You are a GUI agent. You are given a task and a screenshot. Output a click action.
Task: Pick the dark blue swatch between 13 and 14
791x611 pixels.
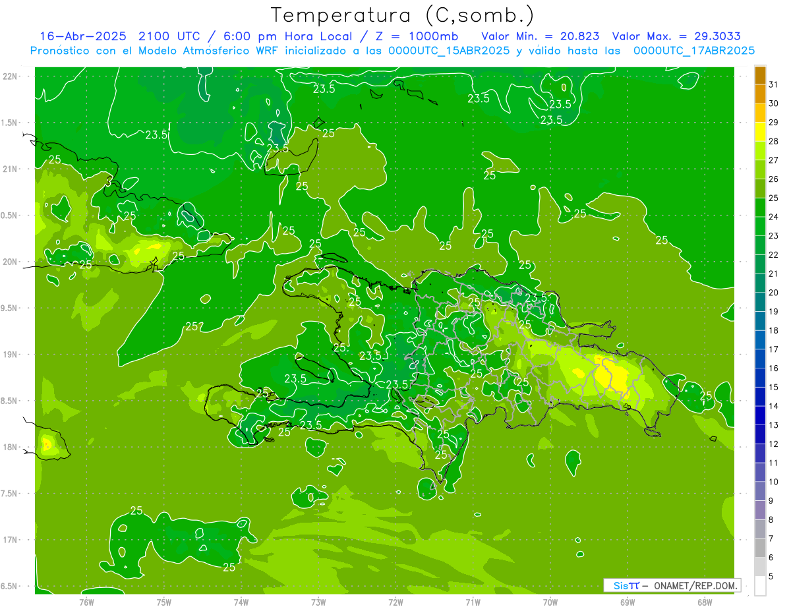tap(760, 415)
